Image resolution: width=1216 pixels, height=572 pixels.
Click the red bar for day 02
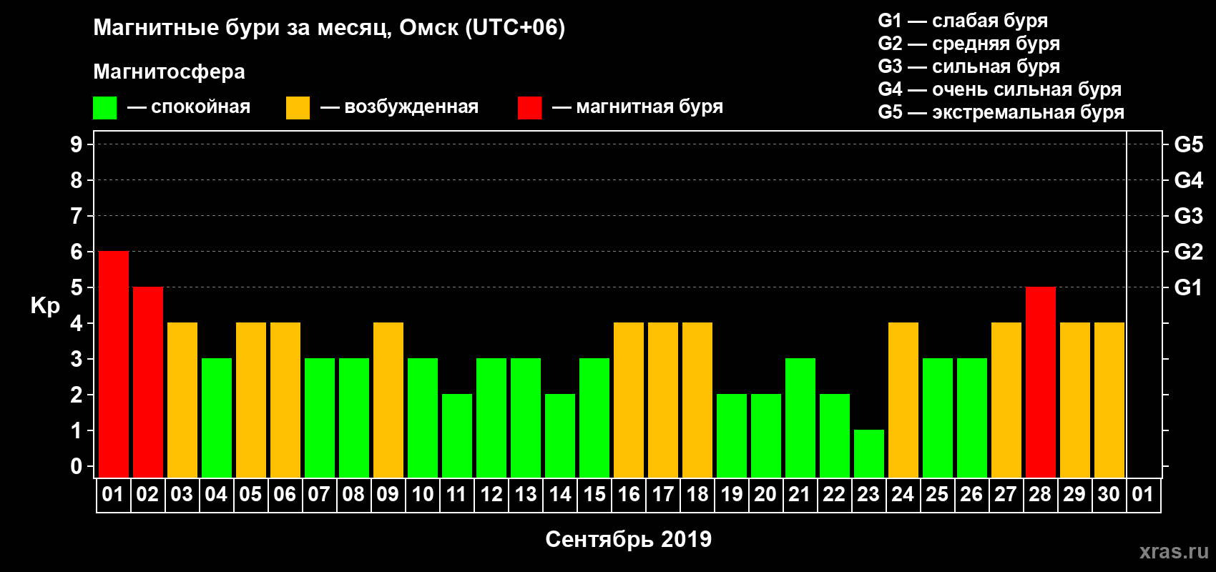pyautogui.click(x=148, y=383)
